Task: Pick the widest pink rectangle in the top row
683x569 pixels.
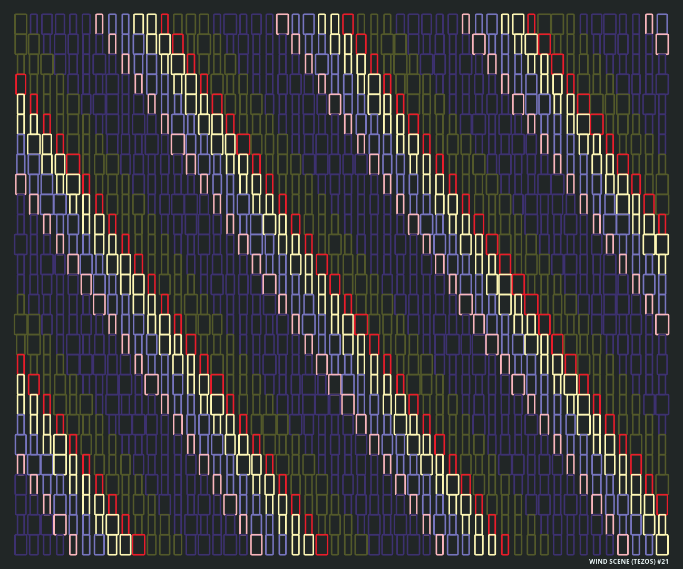Action: point(282,24)
